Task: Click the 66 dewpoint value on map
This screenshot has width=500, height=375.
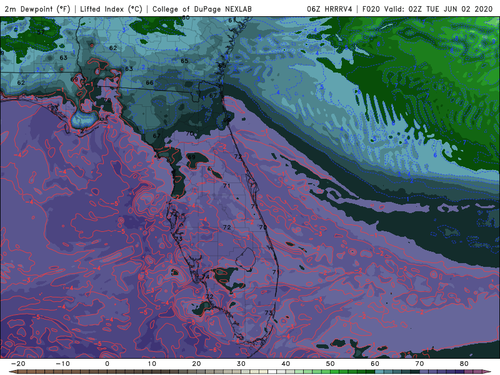Action: click(149, 82)
